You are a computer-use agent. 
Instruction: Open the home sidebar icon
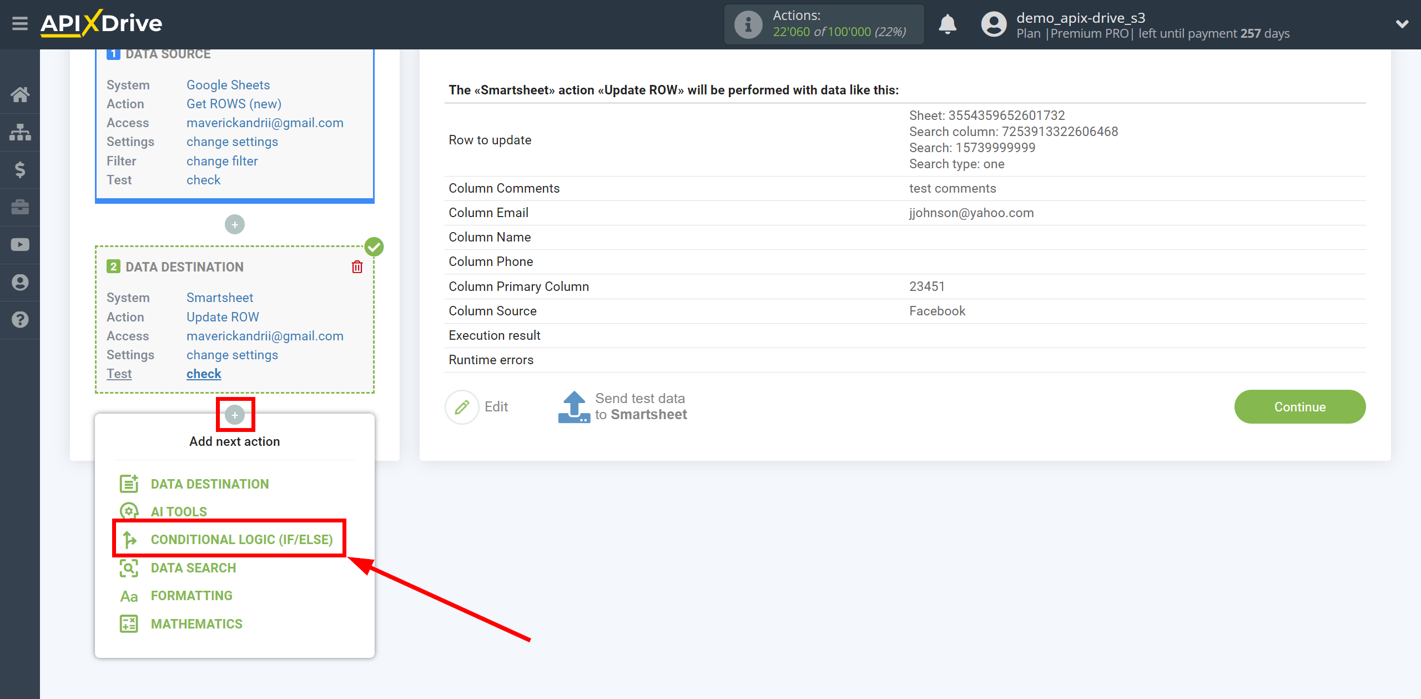coord(20,94)
